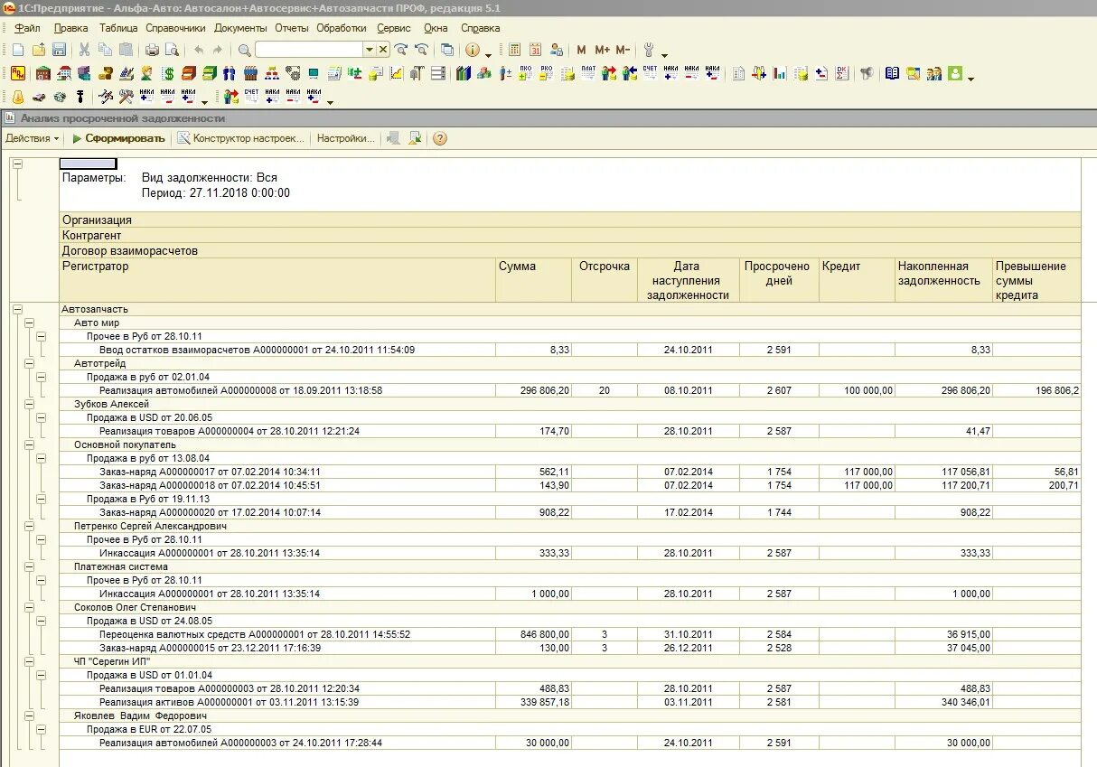This screenshot has height=767, width=1097.
Task: Click the info help icon
Action: coord(473,50)
